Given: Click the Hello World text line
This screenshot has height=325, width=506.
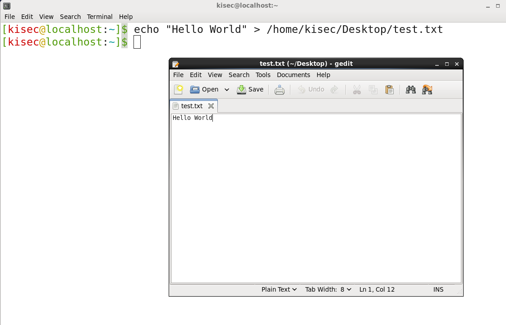Looking at the screenshot, I should pos(192,118).
